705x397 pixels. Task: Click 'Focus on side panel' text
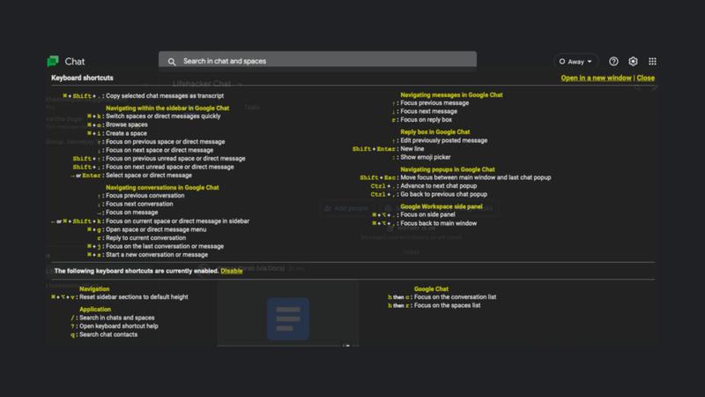click(x=427, y=214)
